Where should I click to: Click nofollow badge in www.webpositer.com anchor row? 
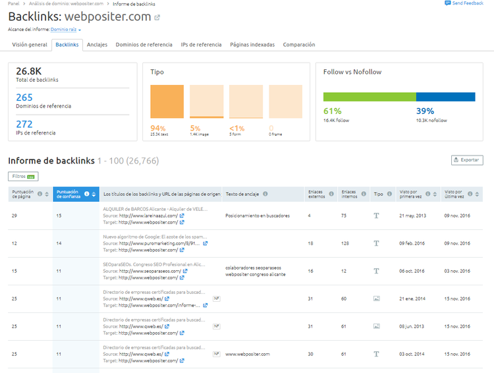(217, 354)
